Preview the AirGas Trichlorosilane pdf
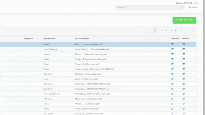 point(184,108)
